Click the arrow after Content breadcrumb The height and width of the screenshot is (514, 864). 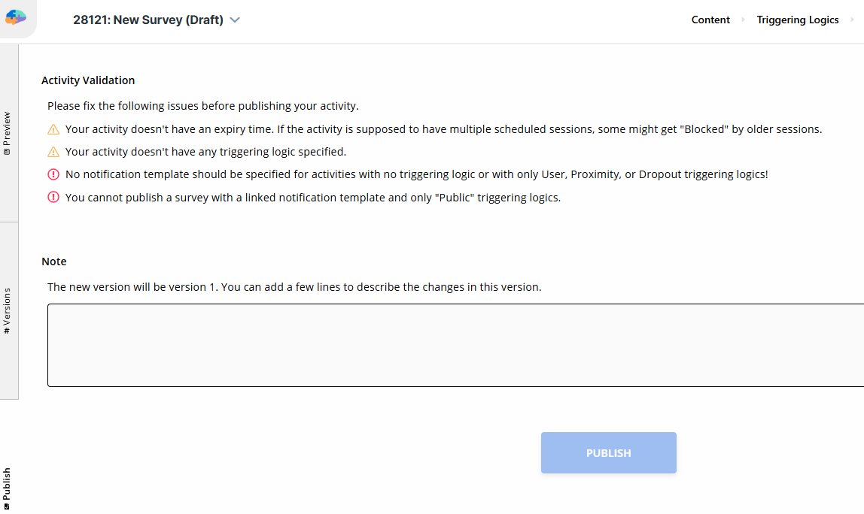pos(744,20)
